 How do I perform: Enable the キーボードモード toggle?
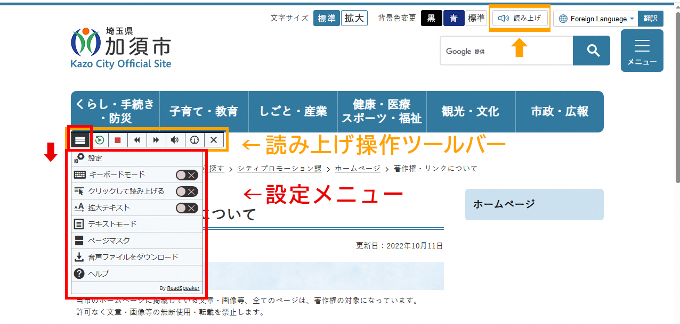(186, 174)
